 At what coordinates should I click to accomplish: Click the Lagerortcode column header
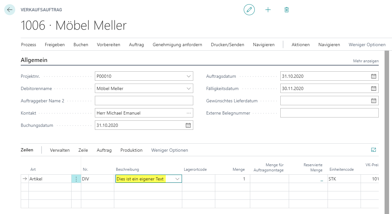(195, 169)
